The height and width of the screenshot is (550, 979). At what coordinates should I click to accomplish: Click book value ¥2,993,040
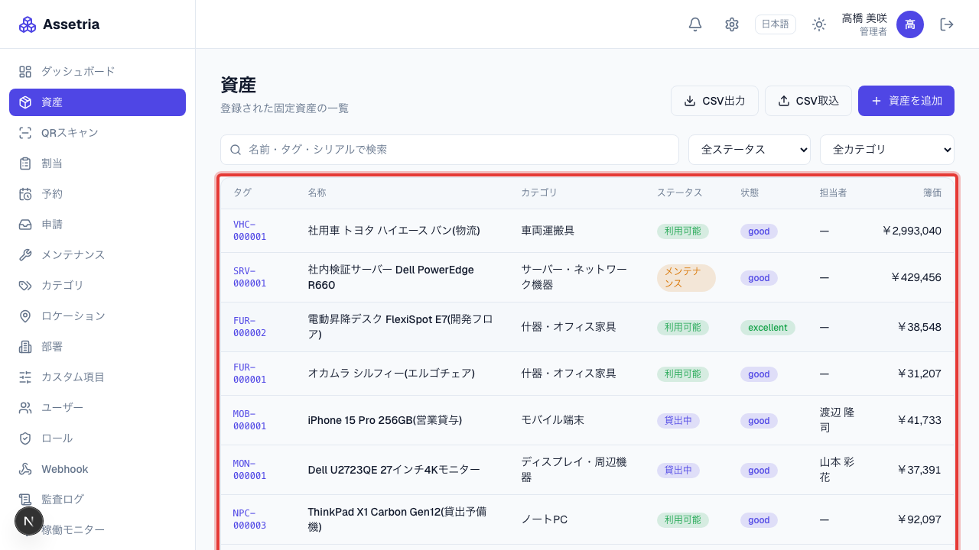pos(911,231)
